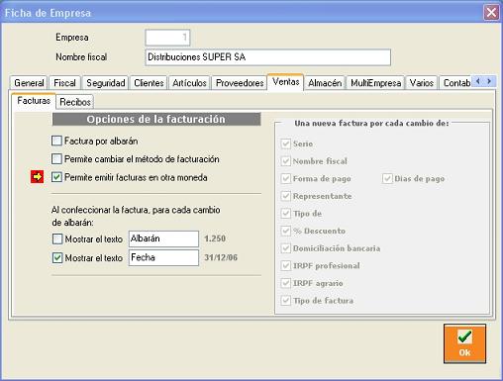The image size is (503, 381).
Task: Uncheck Permite emitir facturas en otra moneda
Action: click(x=56, y=177)
